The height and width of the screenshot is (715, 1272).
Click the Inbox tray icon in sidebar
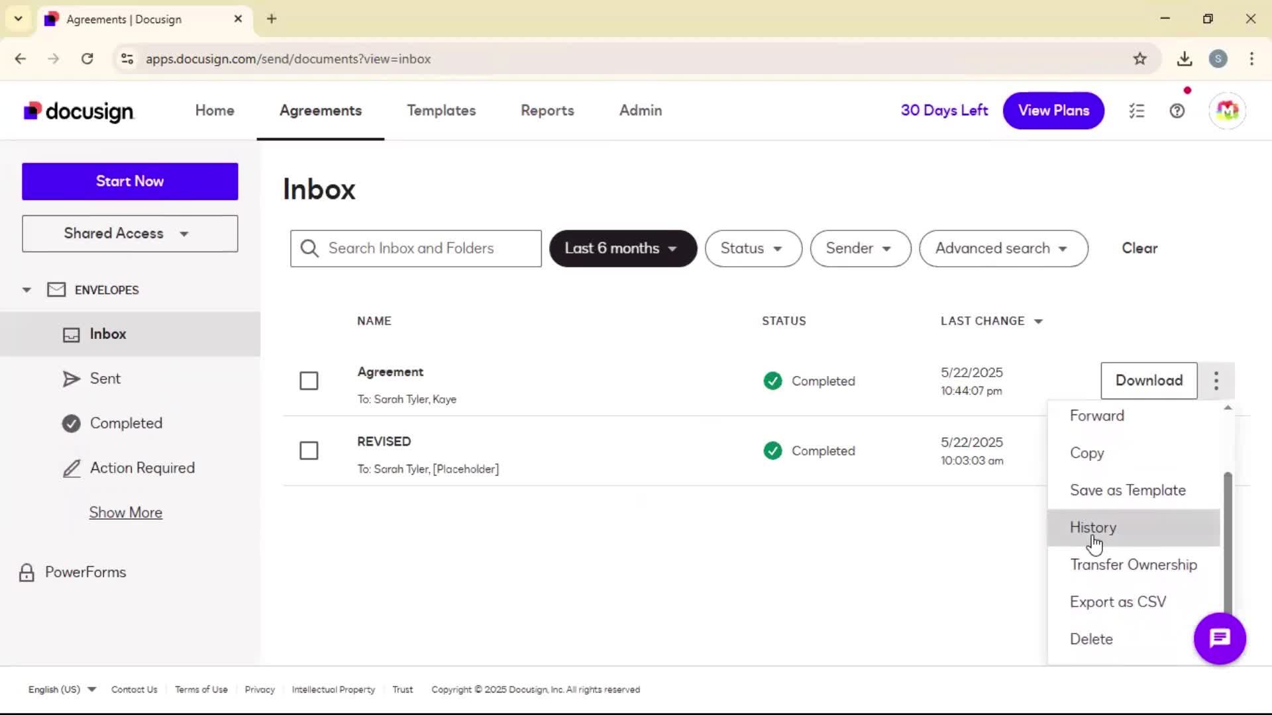pyautogui.click(x=71, y=334)
